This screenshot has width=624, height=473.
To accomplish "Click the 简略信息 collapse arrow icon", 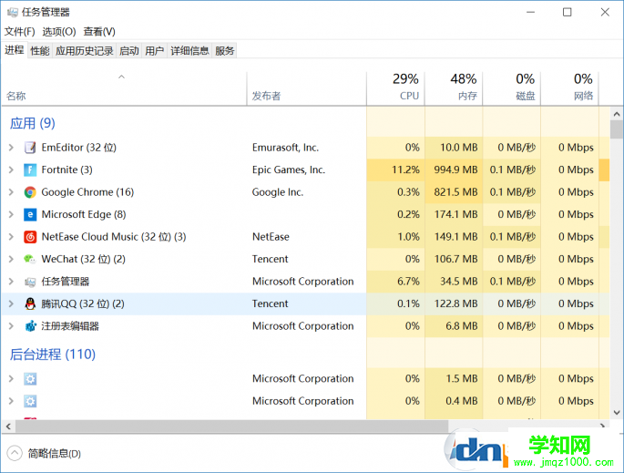I will (15, 453).
